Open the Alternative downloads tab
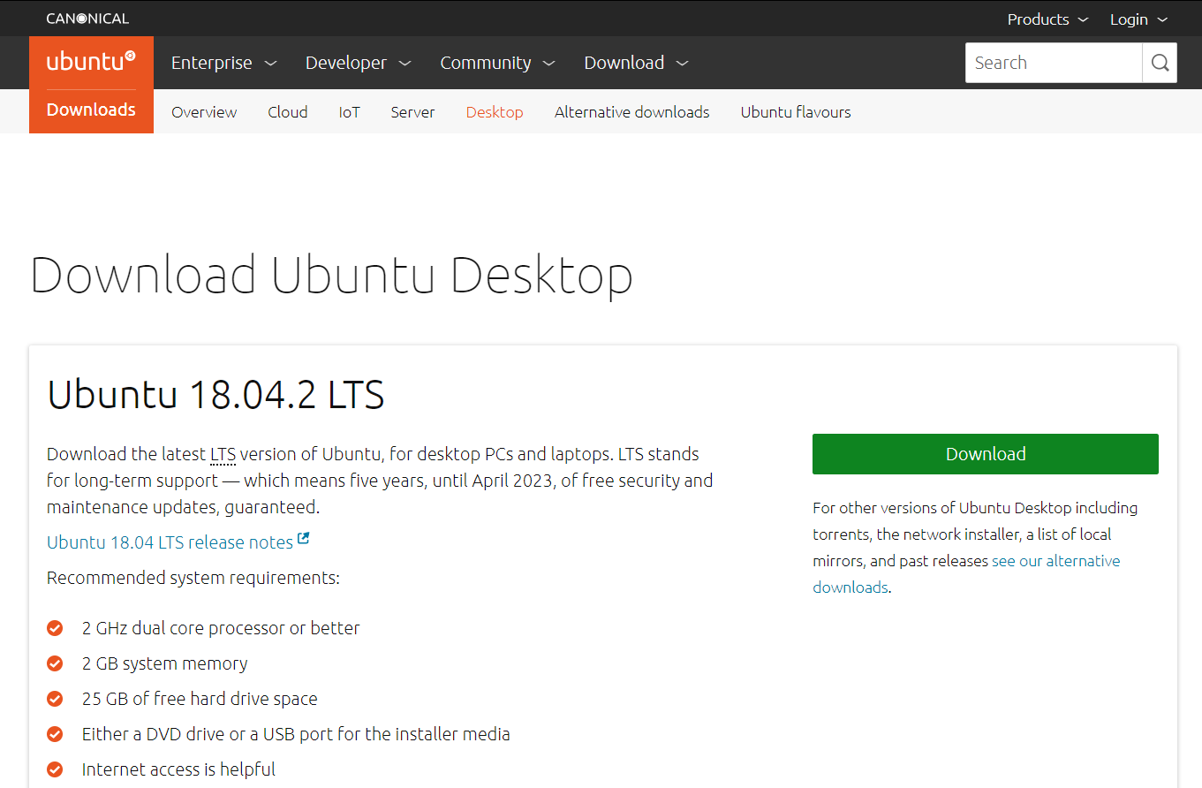This screenshot has height=788, width=1202. (x=632, y=112)
